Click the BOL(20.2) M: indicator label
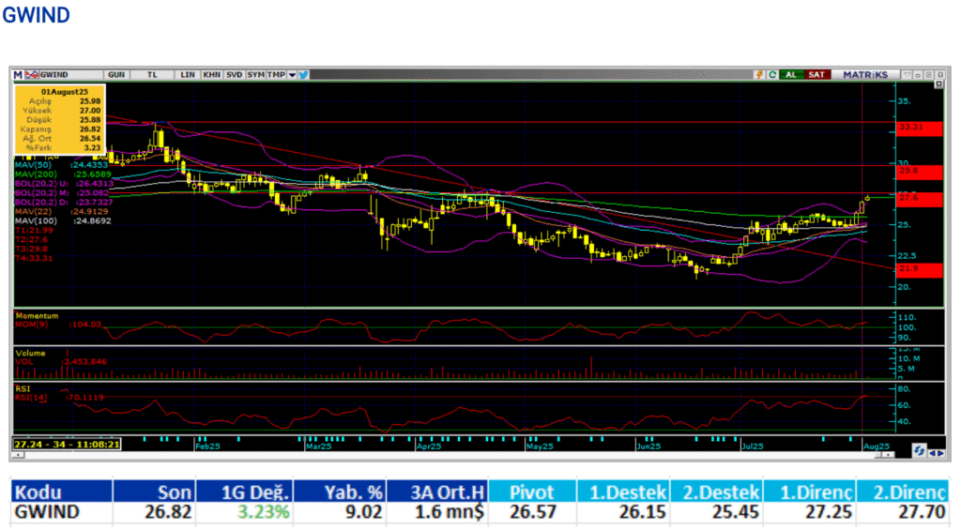This screenshot has height=530, width=961. [61, 192]
